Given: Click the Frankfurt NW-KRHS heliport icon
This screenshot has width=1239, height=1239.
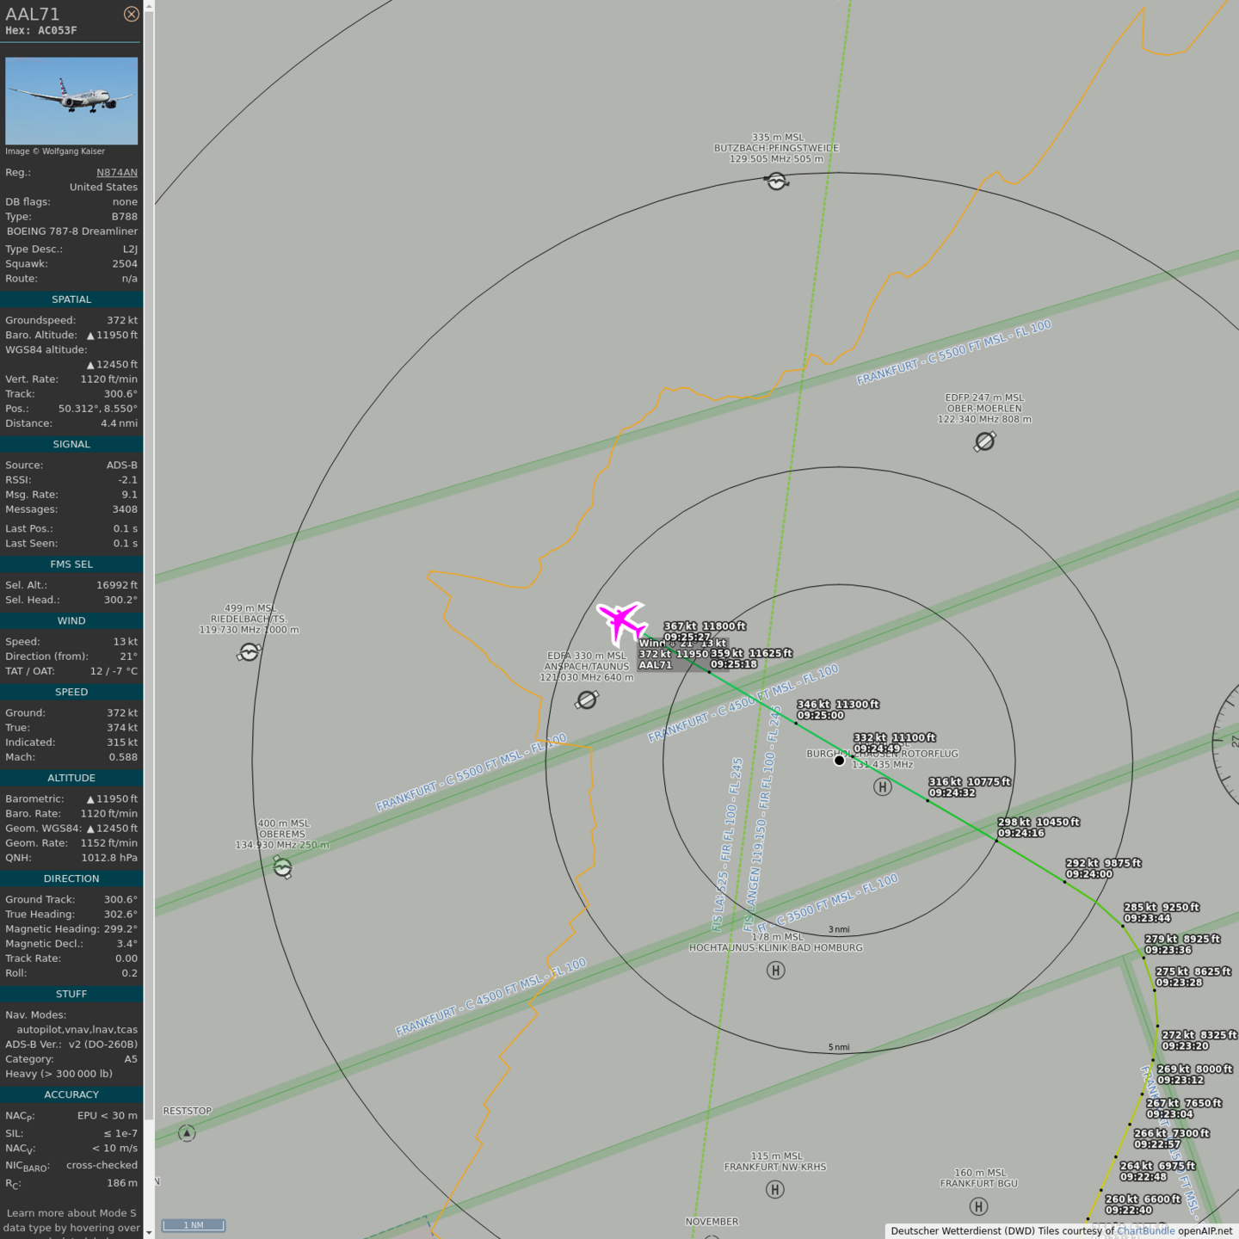Looking at the screenshot, I should (774, 1190).
